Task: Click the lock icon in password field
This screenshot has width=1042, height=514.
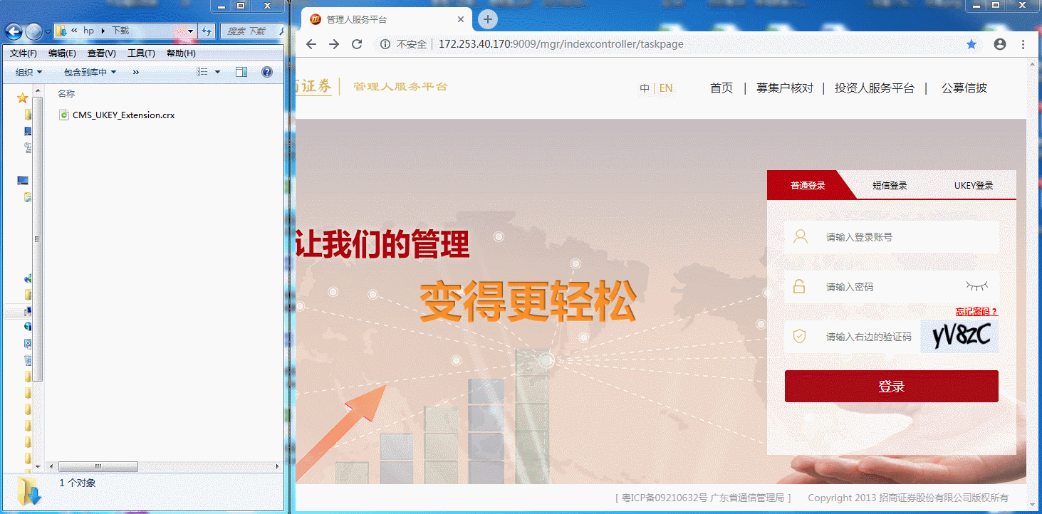Action: (799, 287)
